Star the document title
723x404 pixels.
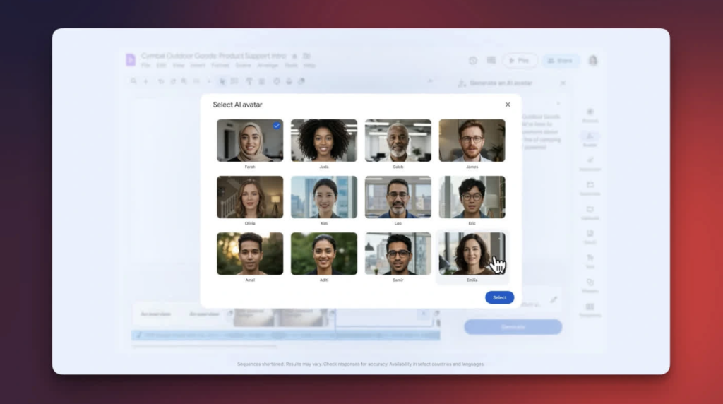(x=294, y=56)
